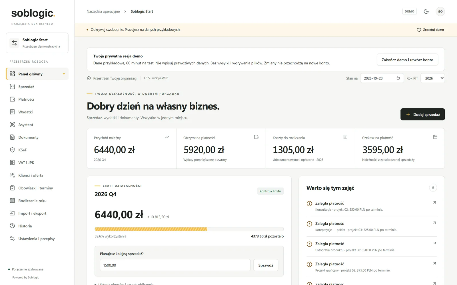Click the Historia clock icon in the sidebar

point(12,226)
